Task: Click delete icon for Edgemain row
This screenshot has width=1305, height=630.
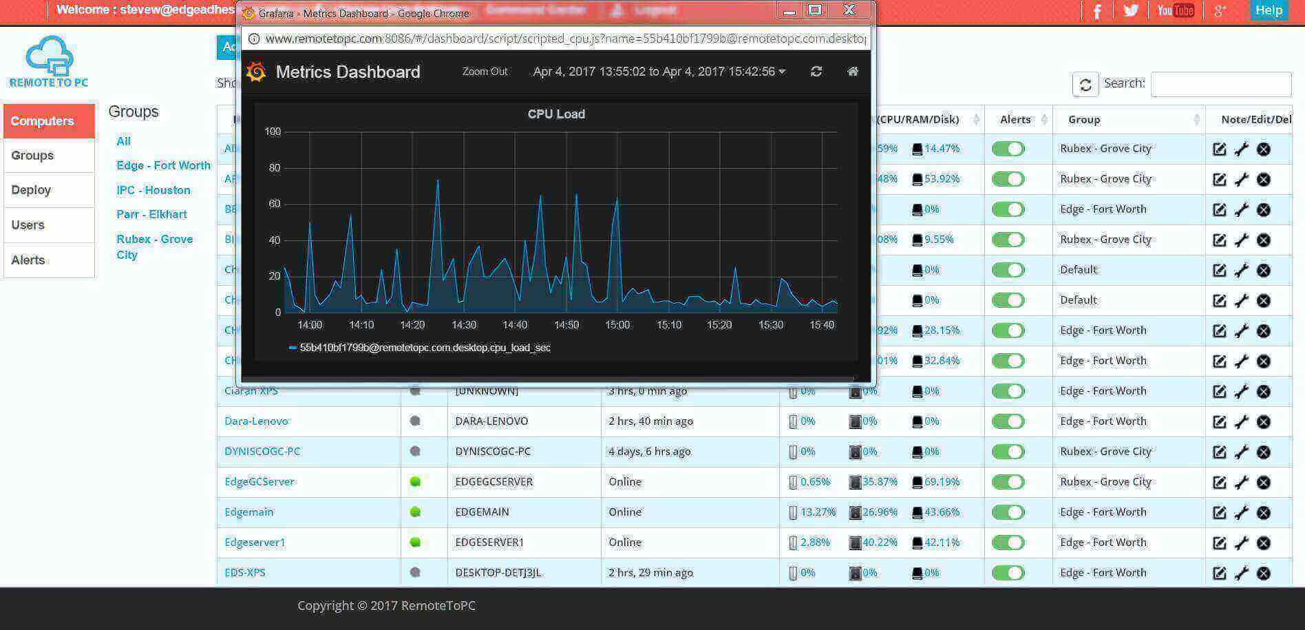Action: tap(1264, 512)
